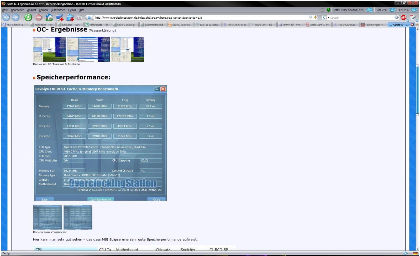
Task: Enlarge the large EVEREST benchmark image
Action: tap(100, 143)
